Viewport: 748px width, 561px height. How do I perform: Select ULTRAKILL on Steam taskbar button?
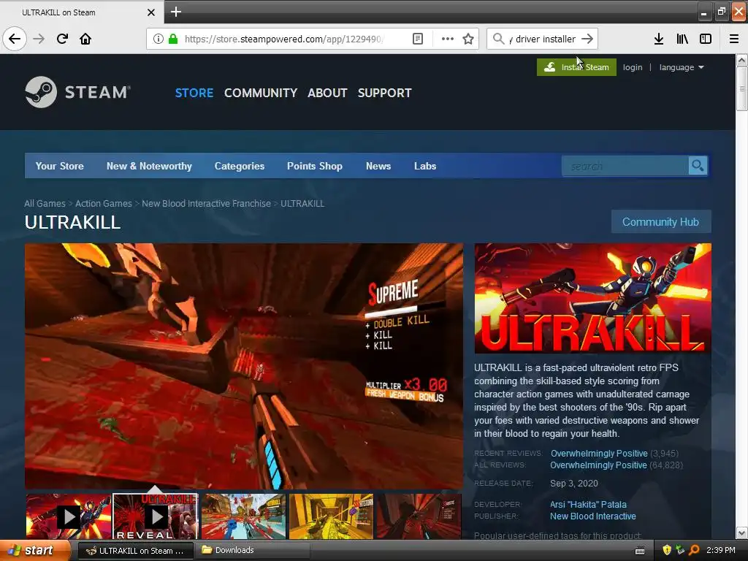[x=135, y=551]
